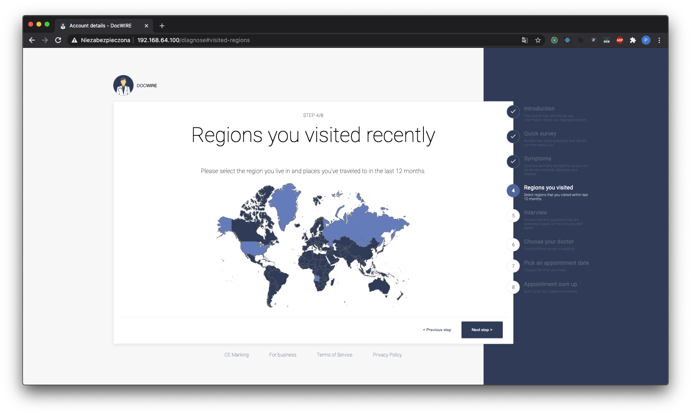This screenshot has height=415, width=691.
Task: Click the Next step button
Action: [482, 330]
